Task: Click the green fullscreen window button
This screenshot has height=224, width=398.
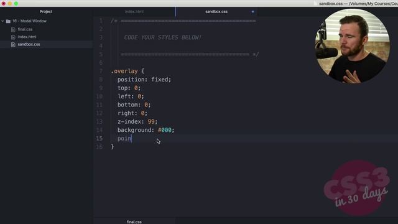Action: click(x=16, y=4)
